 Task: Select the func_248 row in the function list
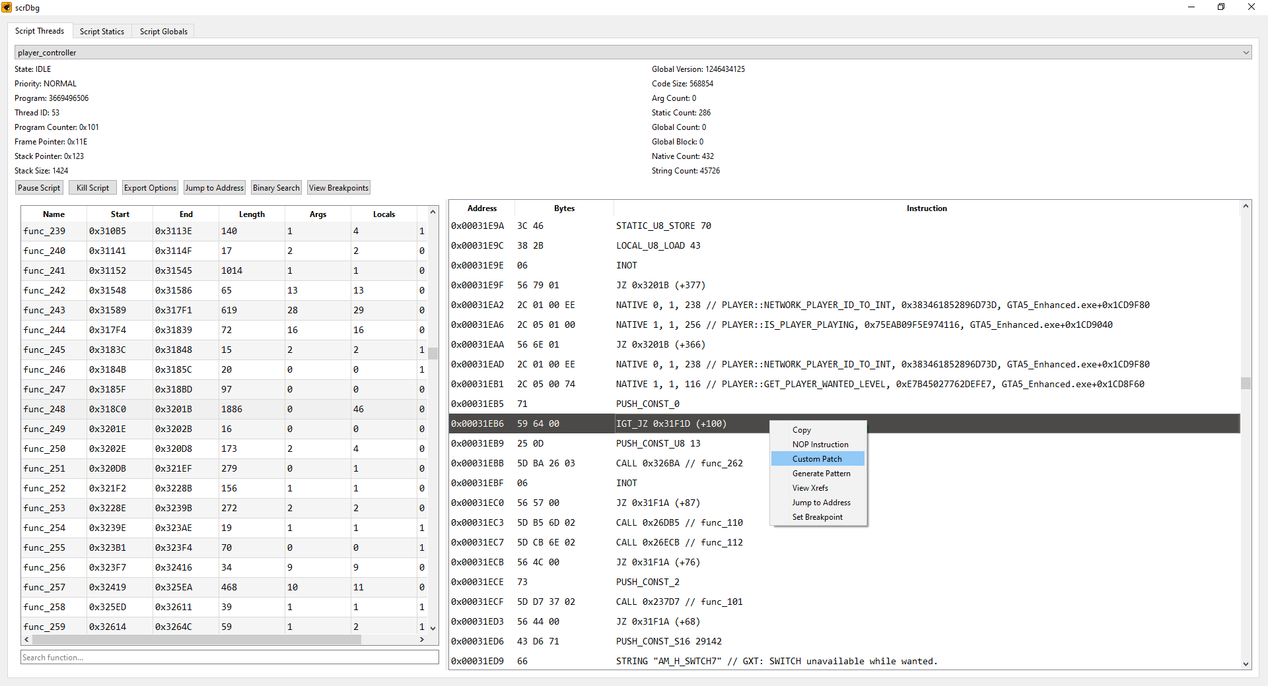coord(44,409)
